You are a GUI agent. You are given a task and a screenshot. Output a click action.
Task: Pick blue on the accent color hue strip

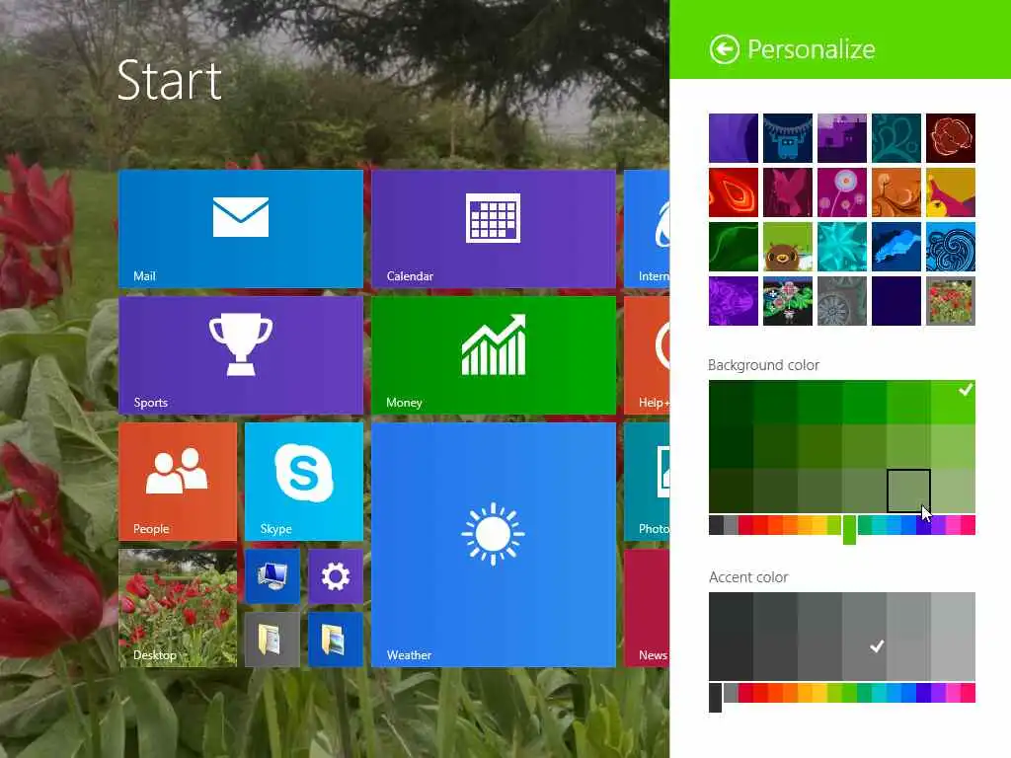908,693
